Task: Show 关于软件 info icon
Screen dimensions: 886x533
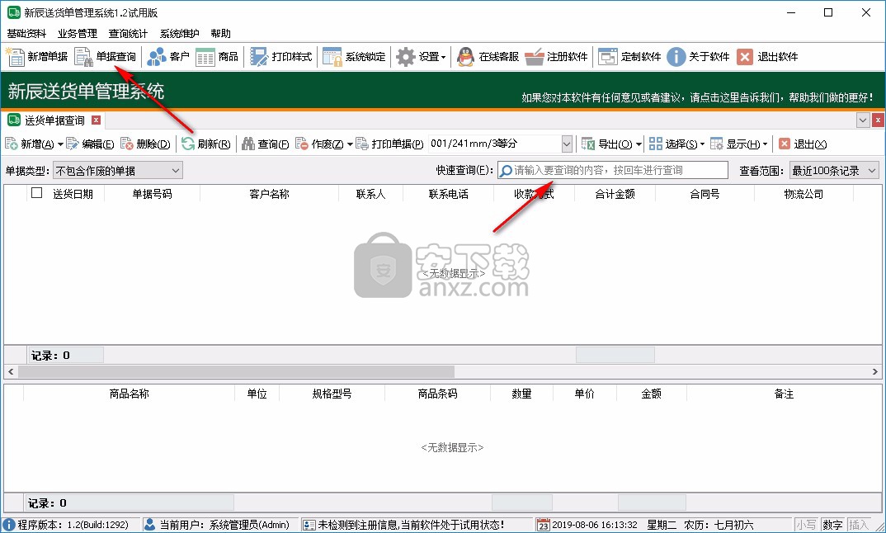Action: pyautogui.click(x=676, y=57)
